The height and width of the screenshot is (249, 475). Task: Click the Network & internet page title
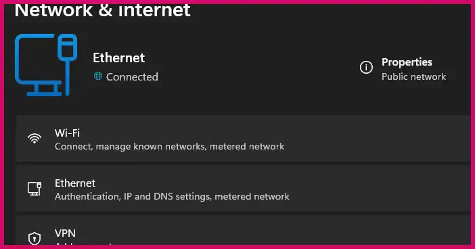click(x=102, y=10)
